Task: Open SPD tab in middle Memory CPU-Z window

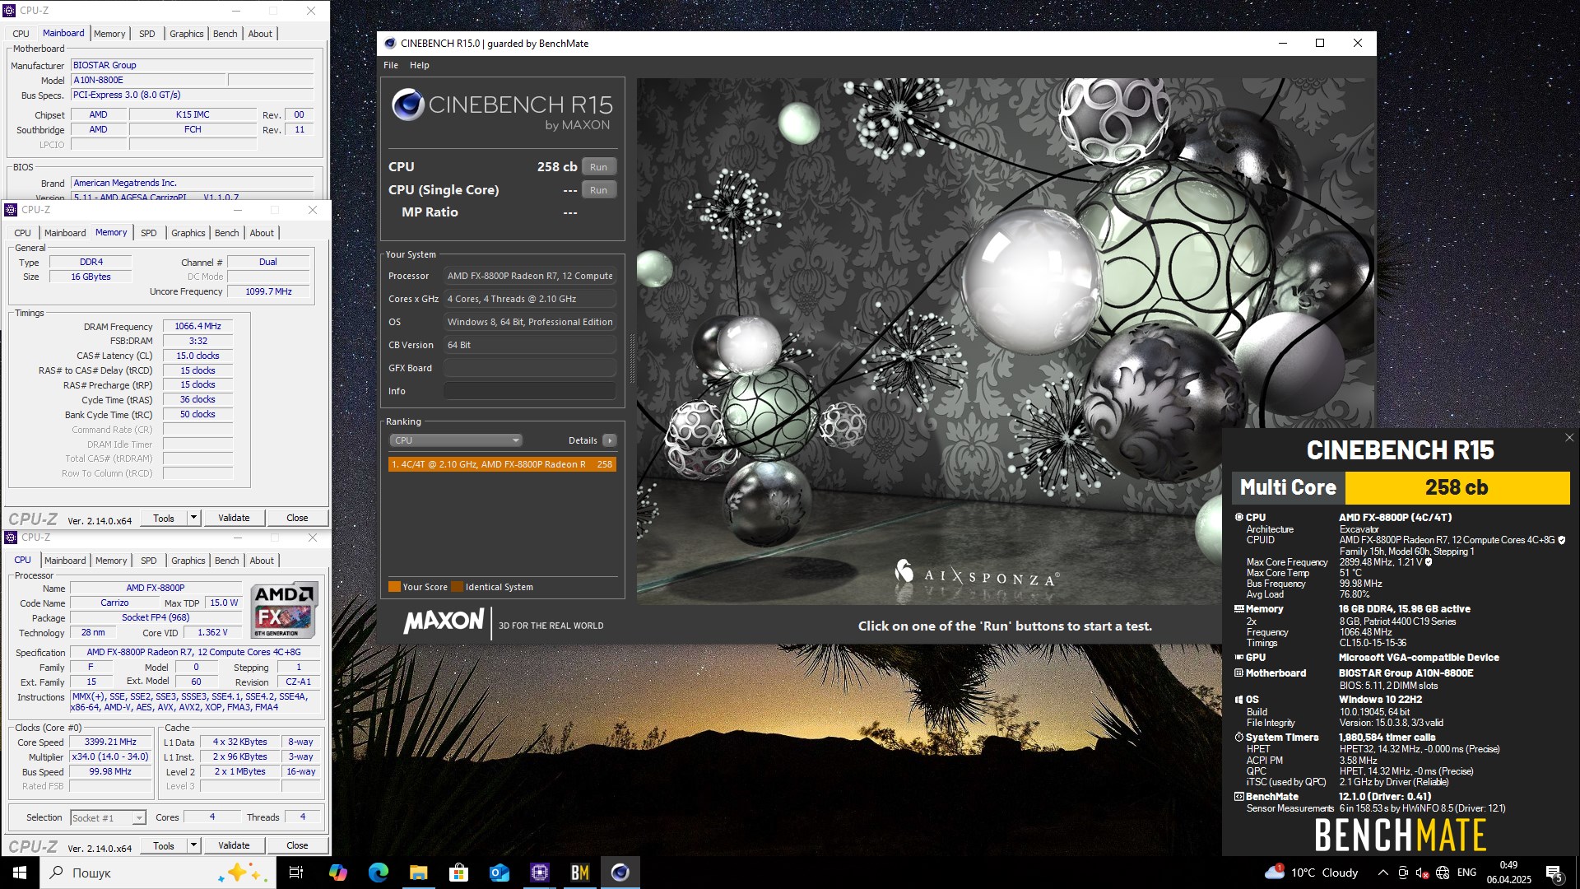Action: pyautogui.click(x=149, y=233)
